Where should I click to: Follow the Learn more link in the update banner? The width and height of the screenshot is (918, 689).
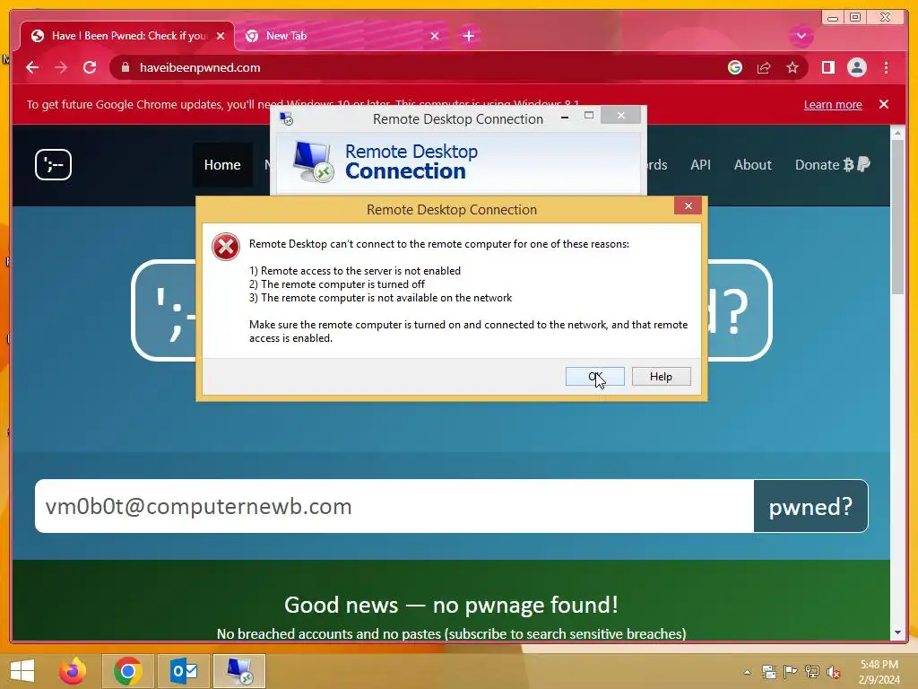click(x=833, y=105)
